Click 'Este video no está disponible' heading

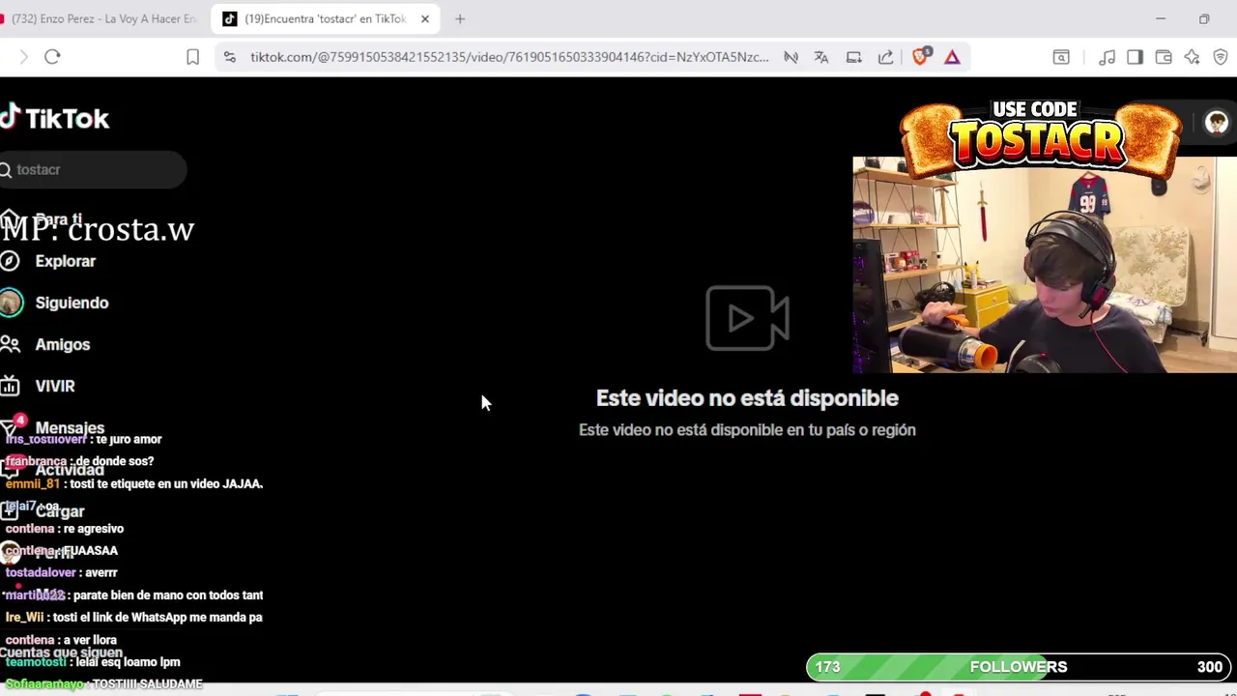[747, 398]
